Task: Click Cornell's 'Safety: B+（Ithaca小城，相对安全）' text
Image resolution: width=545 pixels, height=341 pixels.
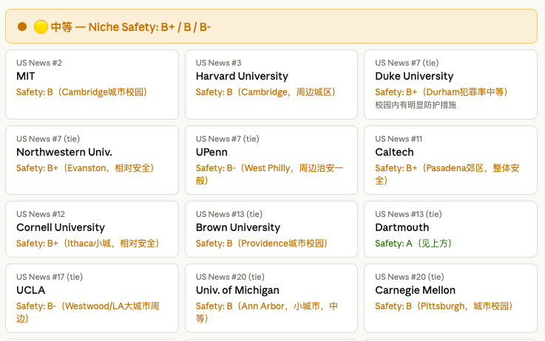Action: coord(88,243)
